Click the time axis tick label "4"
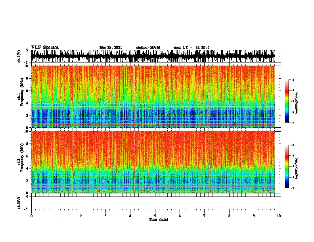 130,216
